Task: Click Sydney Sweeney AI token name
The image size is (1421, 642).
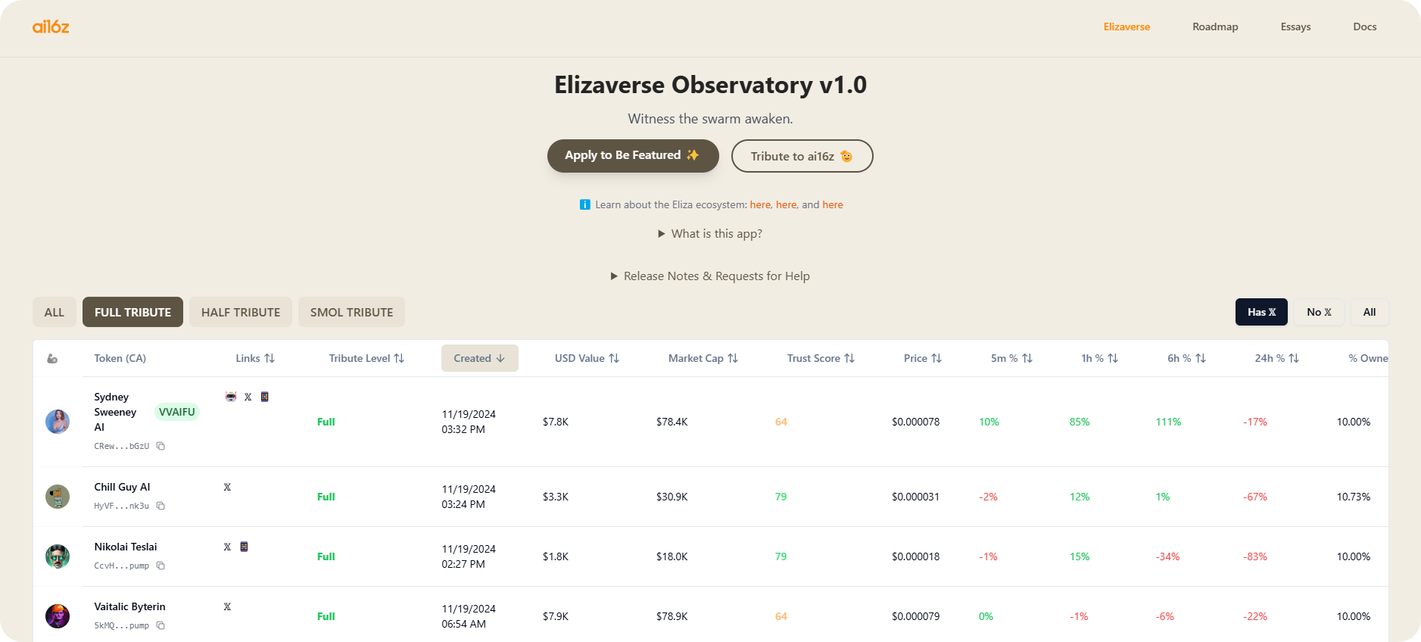Action: (115, 412)
